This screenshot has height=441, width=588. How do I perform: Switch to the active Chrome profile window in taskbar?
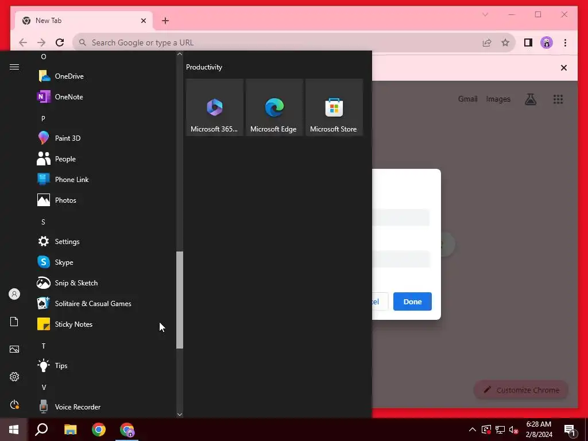point(127,430)
